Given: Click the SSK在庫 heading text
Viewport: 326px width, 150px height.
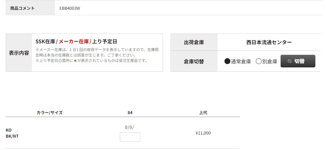Looking at the screenshot, I should pos(45,42).
